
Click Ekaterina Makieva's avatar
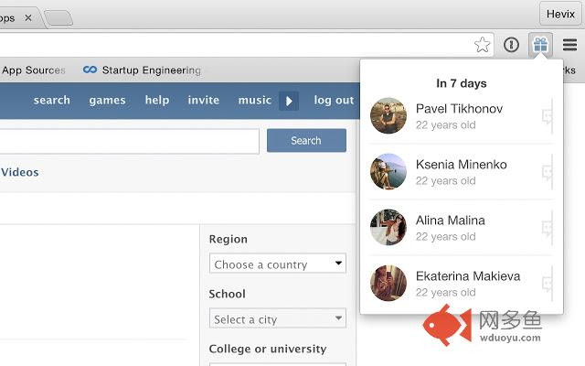(388, 283)
